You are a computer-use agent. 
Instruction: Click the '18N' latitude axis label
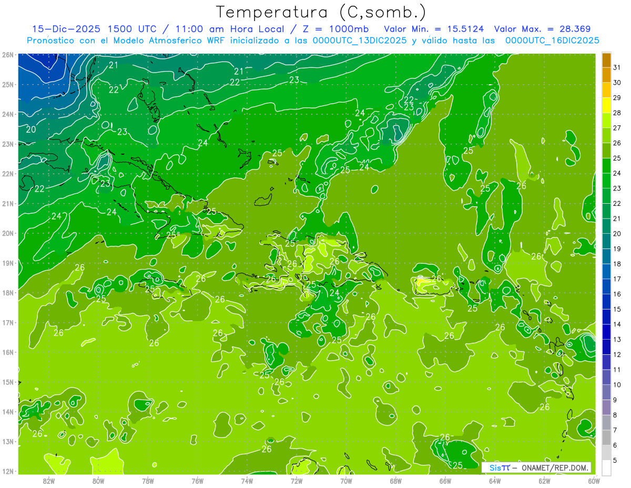tap(7, 293)
